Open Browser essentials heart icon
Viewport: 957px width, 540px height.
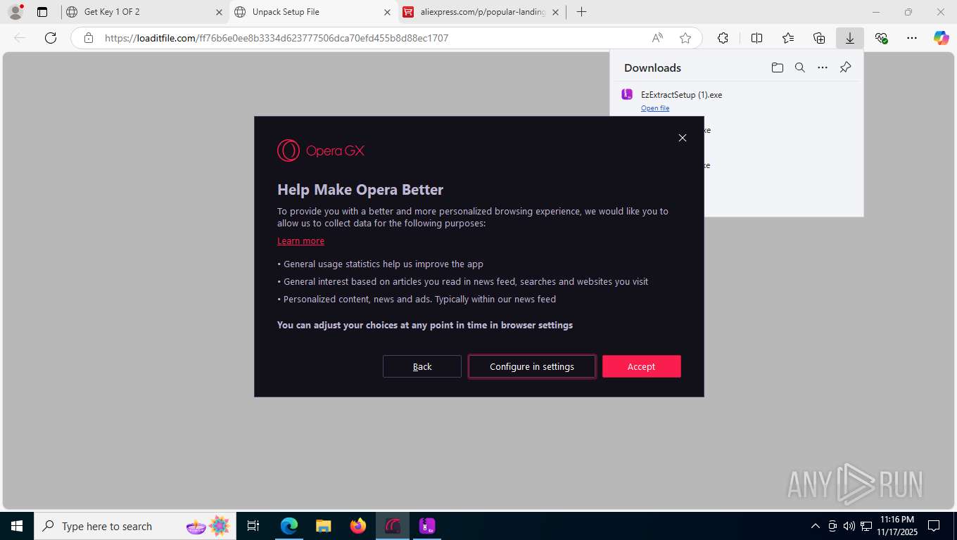tap(881, 38)
